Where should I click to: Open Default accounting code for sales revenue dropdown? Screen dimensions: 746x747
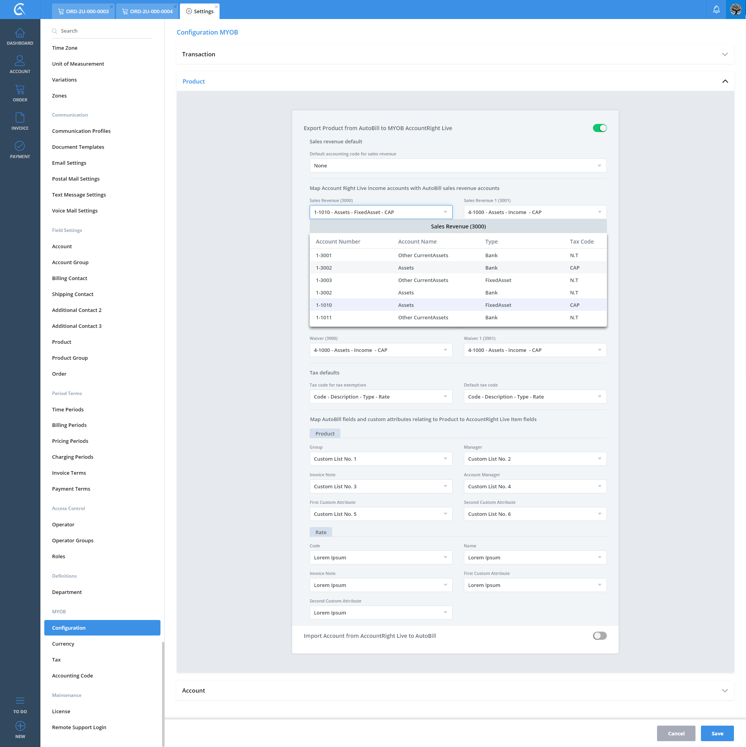point(458,166)
